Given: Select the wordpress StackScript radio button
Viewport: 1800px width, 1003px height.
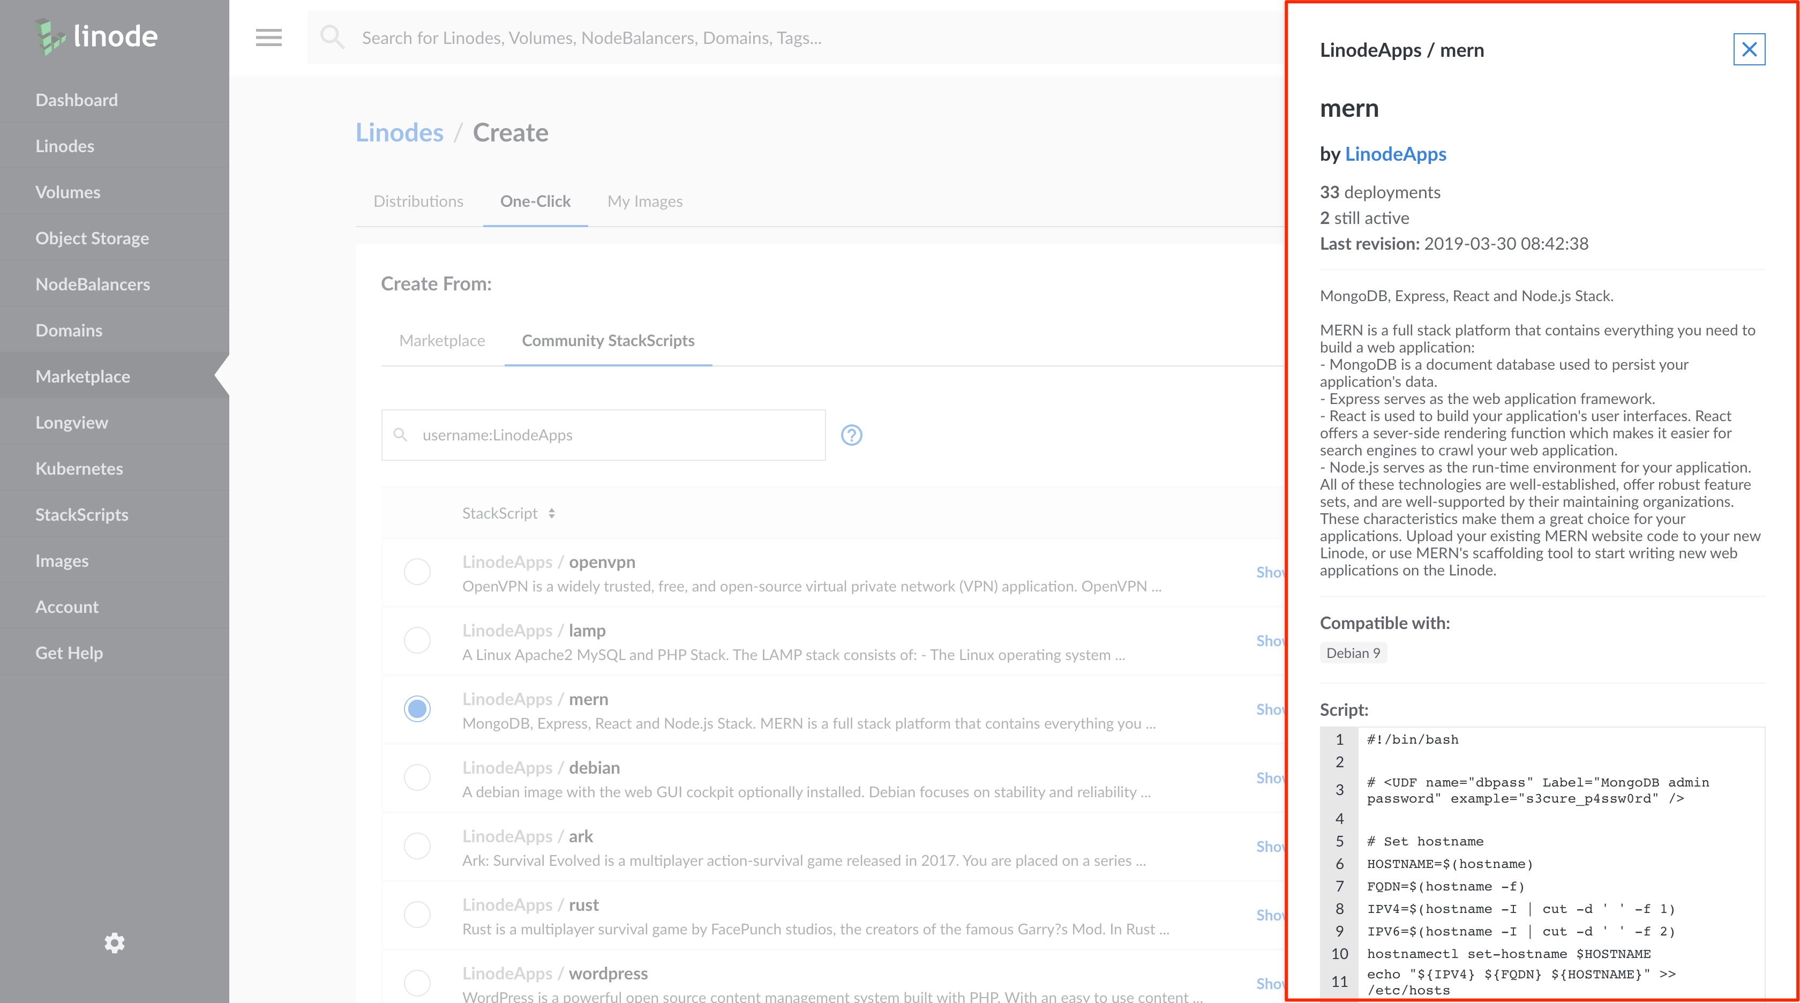Looking at the screenshot, I should tap(417, 983).
